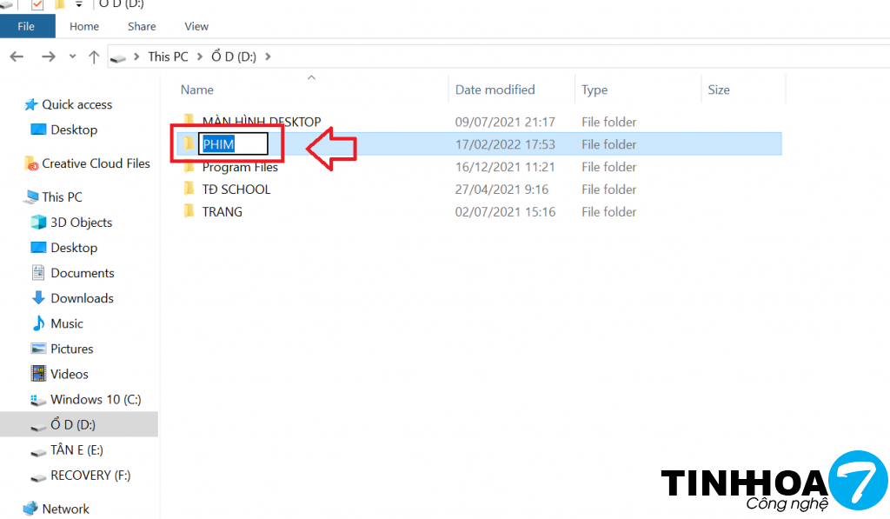The height and width of the screenshot is (519, 890).
Task: Sort files by Name column header
Action: click(x=197, y=90)
